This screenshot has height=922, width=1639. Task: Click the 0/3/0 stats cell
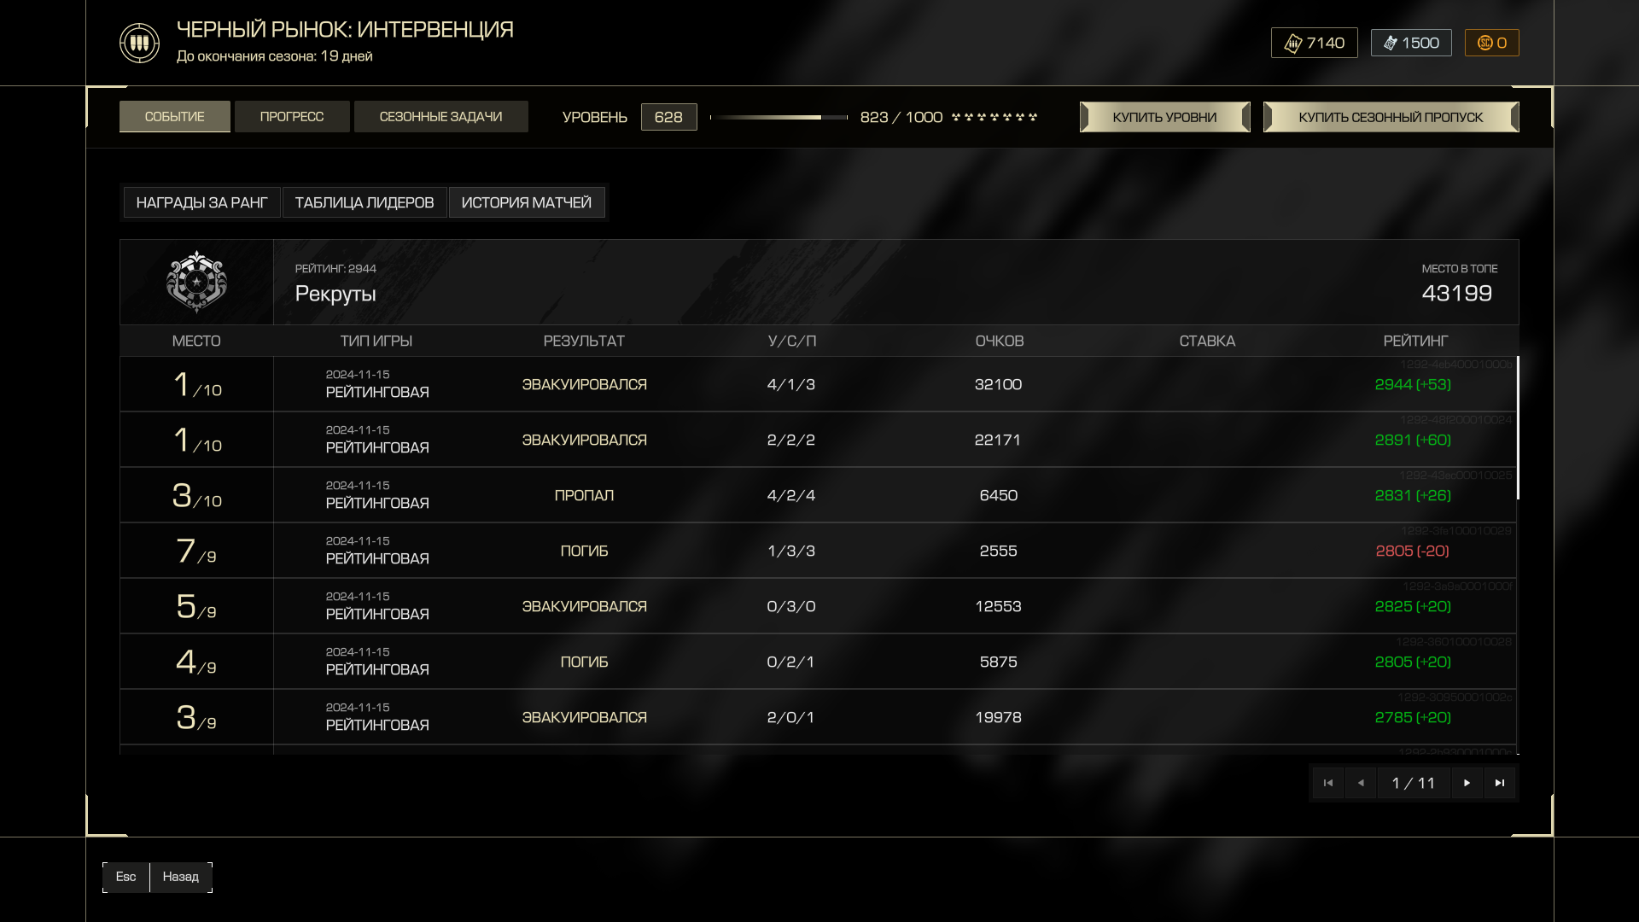(x=791, y=606)
